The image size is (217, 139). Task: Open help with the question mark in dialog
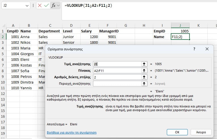194,49
